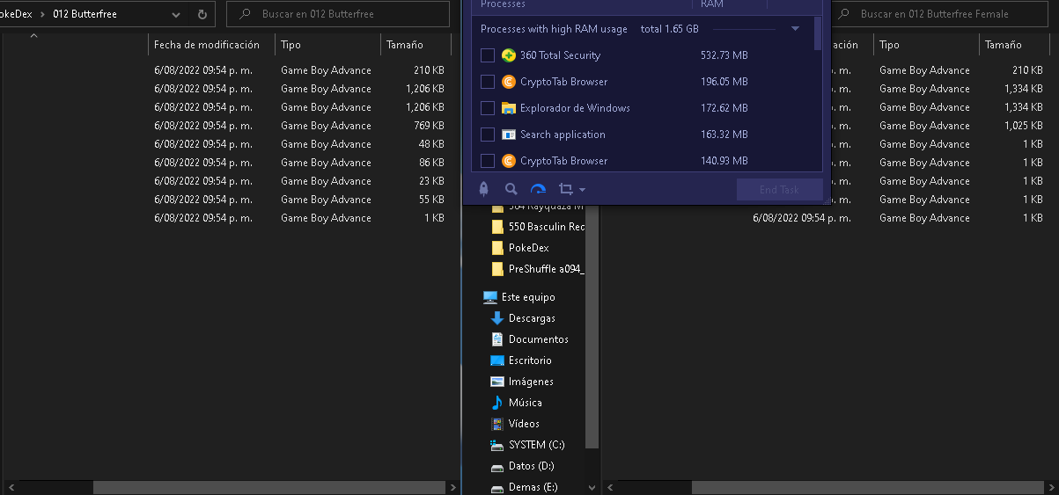
Task: Open Descargas in navigation pane
Action: 532,318
